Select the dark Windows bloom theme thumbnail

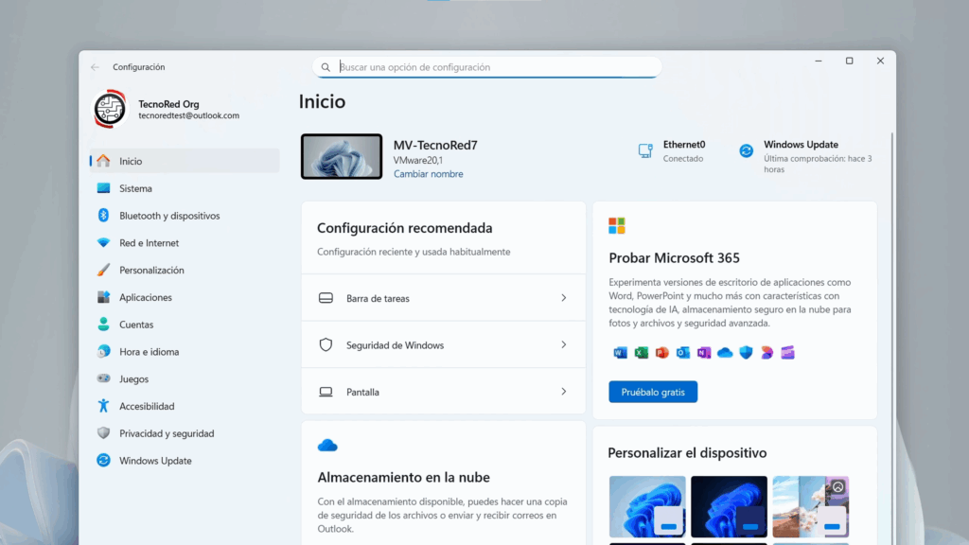729,506
